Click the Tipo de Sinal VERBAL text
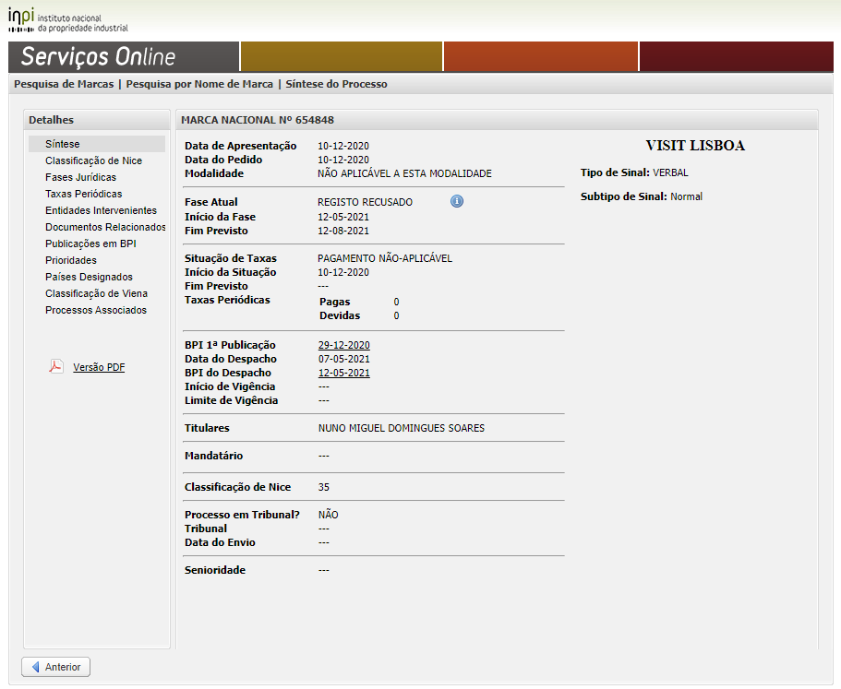Image resolution: width=841 pixels, height=689 pixels. coord(634,172)
